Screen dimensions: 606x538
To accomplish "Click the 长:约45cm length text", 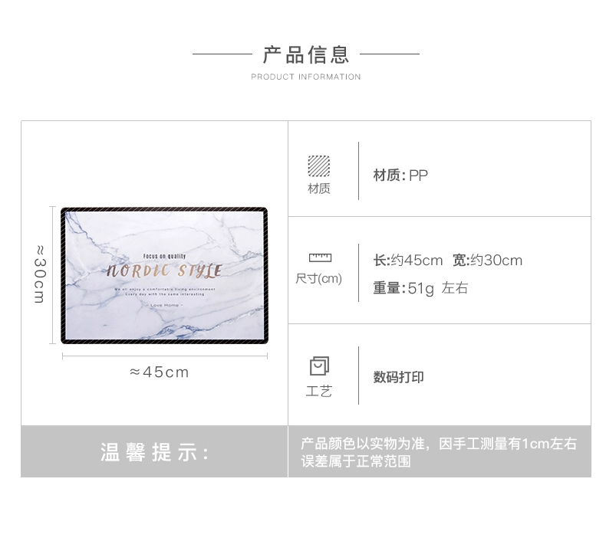I will [408, 261].
